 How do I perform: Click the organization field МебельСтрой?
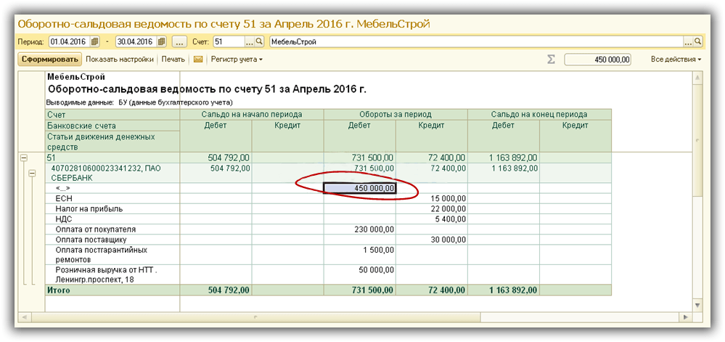(477, 41)
